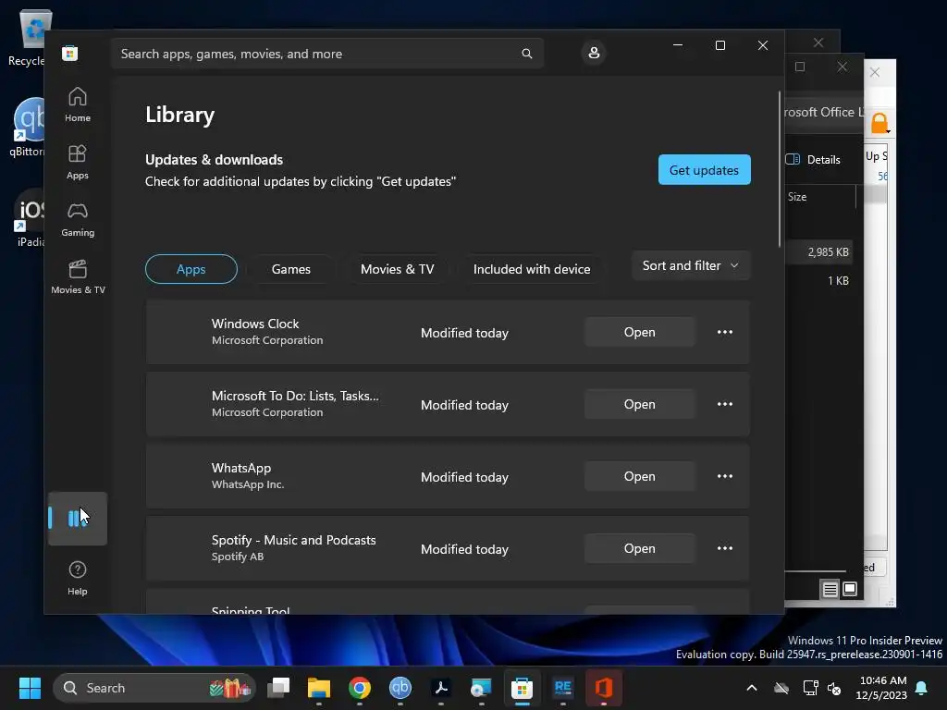Open qBittorrent from taskbar
Image resolution: width=947 pixels, height=710 pixels.
point(400,688)
